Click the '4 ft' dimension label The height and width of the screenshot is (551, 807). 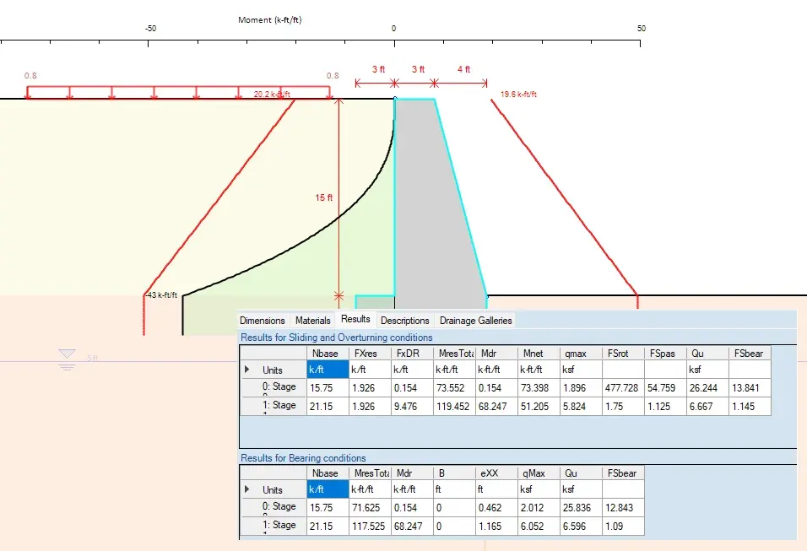click(x=463, y=69)
